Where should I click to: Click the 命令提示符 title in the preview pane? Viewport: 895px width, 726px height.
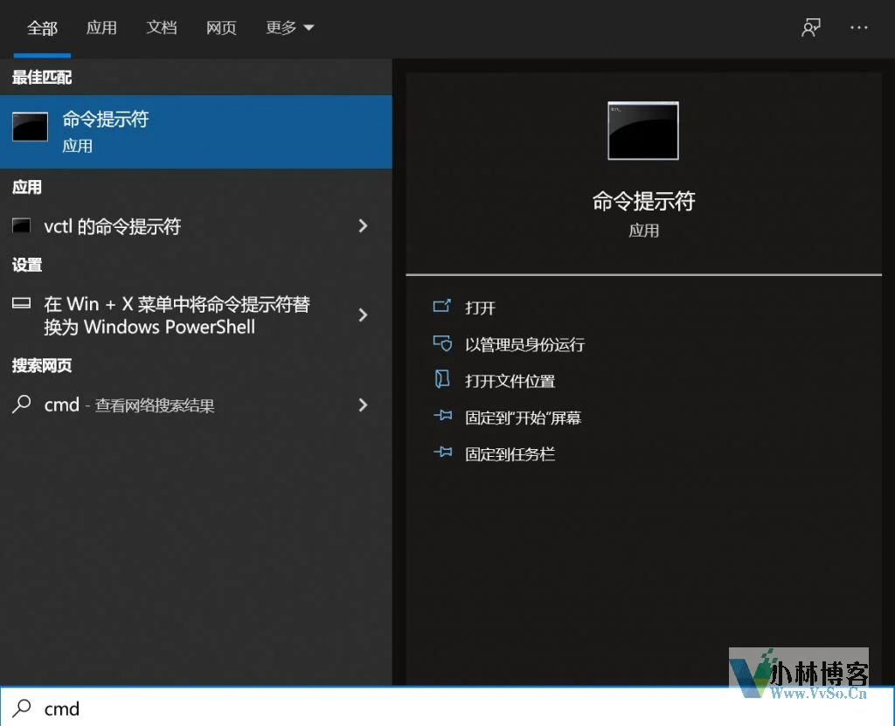click(643, 201)
